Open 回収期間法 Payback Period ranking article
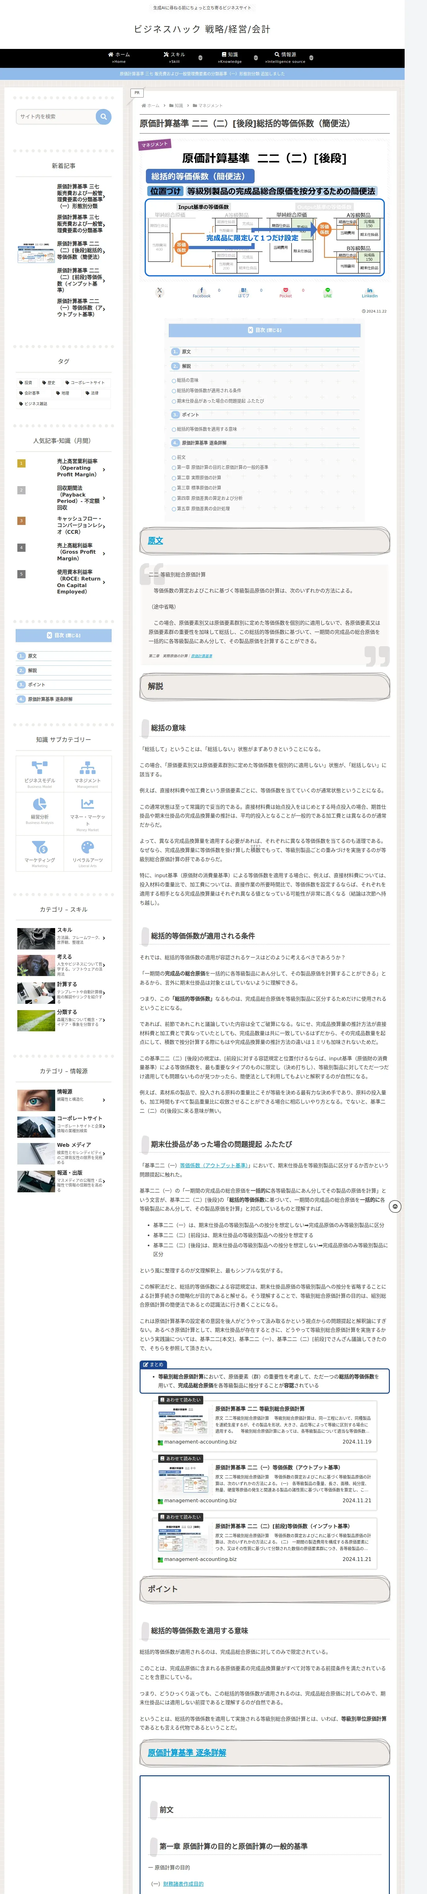Image resolution: width=427 pixels, height=1894 pixels. [x=64, y=498]
